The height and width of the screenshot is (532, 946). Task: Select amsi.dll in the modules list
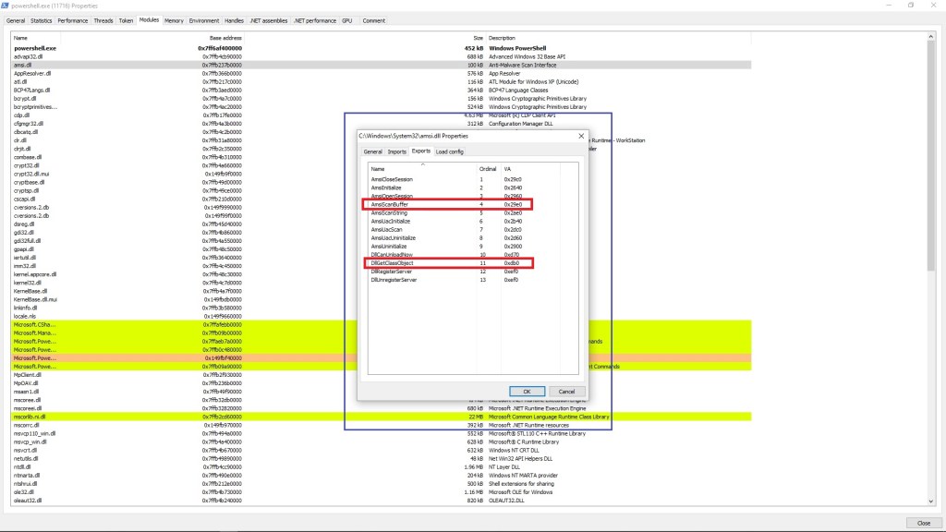pyautogui.click(x=23, y=65)
